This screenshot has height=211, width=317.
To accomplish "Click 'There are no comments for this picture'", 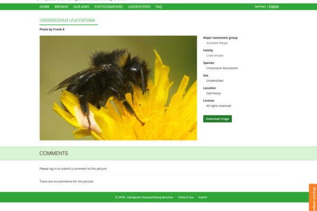I will (x=67, y=181).
